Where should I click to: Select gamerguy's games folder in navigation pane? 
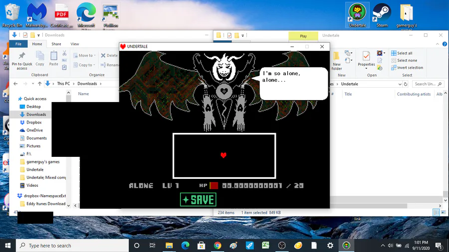pos(43,162)
